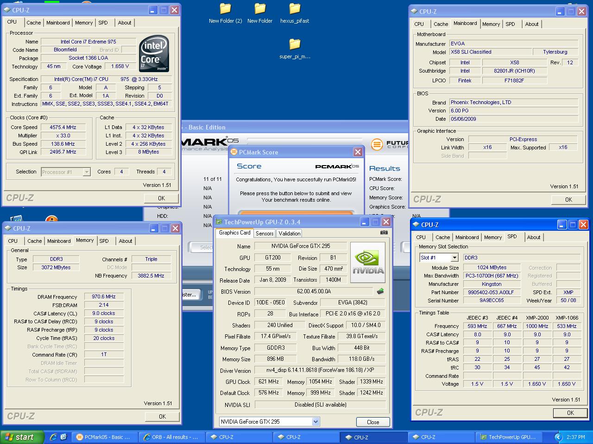Click OK in the SPD CPU-Z window

(x=570, y=413)
